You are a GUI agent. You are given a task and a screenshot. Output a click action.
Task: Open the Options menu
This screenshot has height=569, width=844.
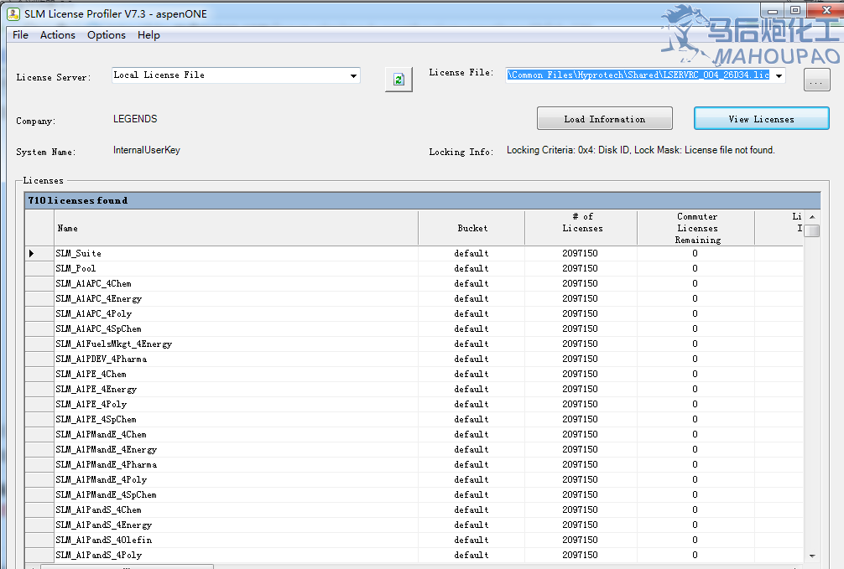pyautogui.click(x=107, y=35)
